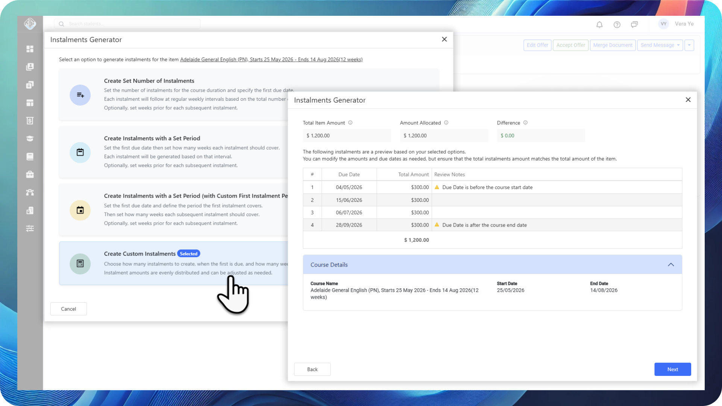722x406 pixels.
Task: Open the dashboard grid icon in sidebar
Action: [30, 49]
